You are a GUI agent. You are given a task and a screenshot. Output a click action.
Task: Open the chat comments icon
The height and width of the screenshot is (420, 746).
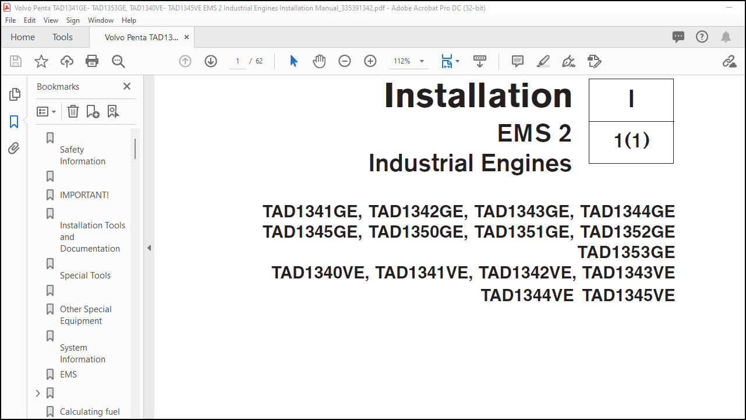coord(678,37)
